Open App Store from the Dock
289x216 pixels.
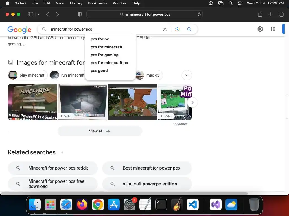click(x=114, y=204)
